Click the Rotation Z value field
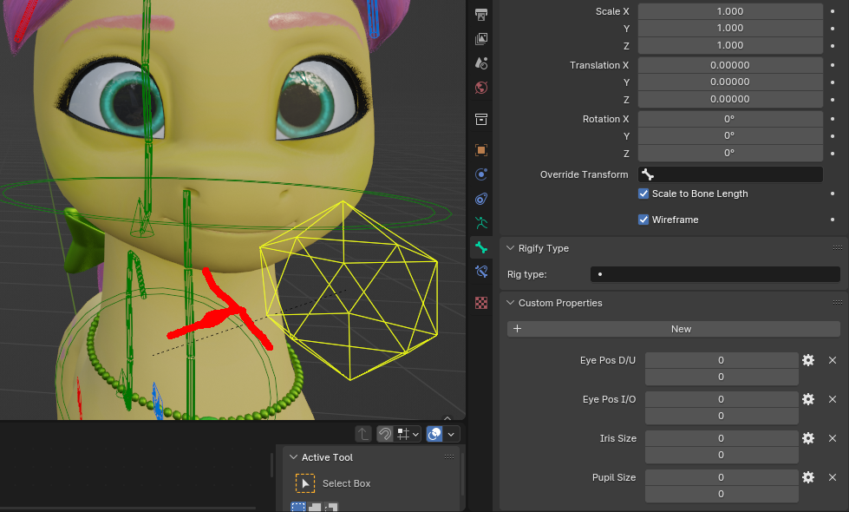This screenshot has width=849, height=512. tap(730, 153)
